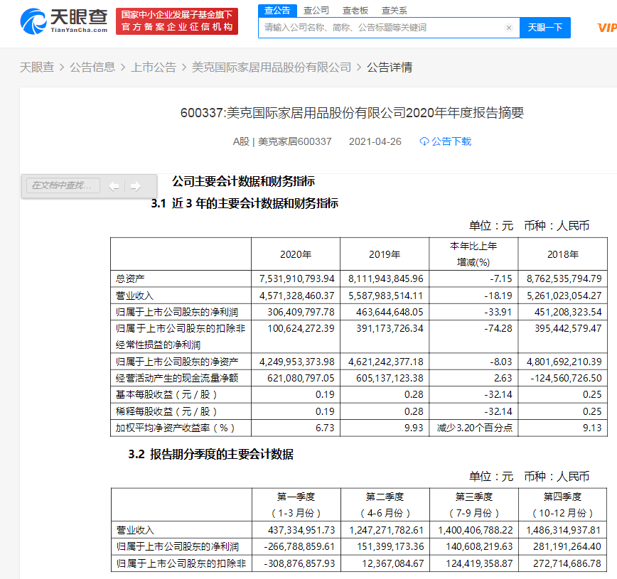617x579 pixels.
Task: Click net profit value 306,409,797.78
Action: [x=301, y=313]
